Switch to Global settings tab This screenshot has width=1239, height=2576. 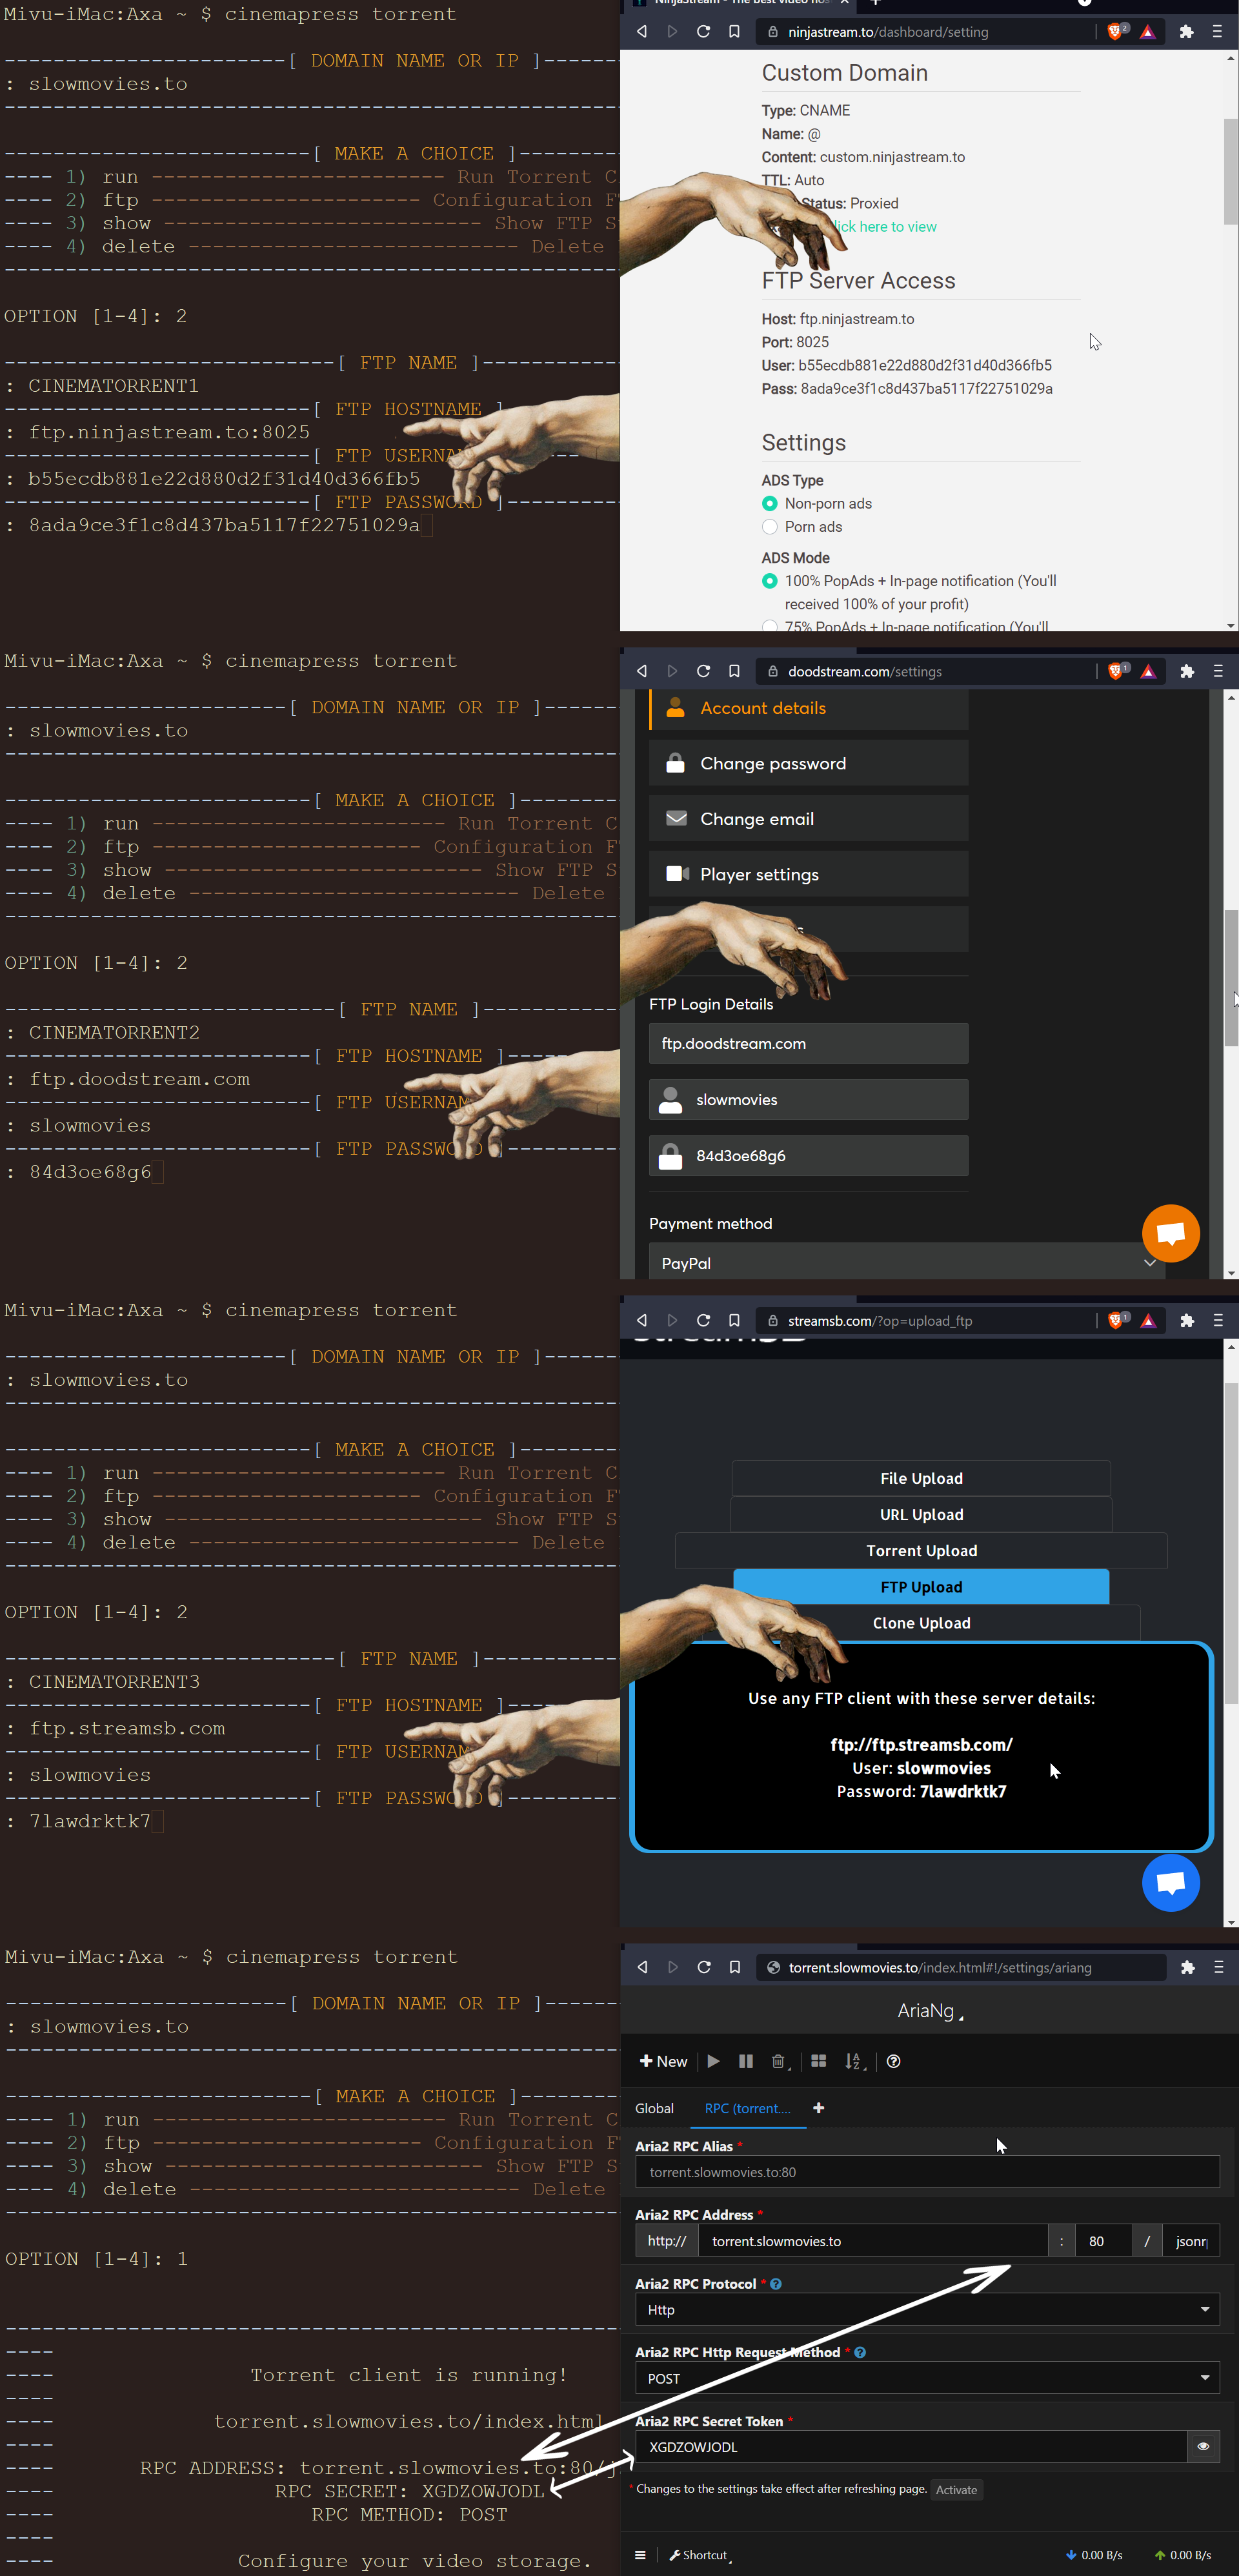[x=654, y=2108]
